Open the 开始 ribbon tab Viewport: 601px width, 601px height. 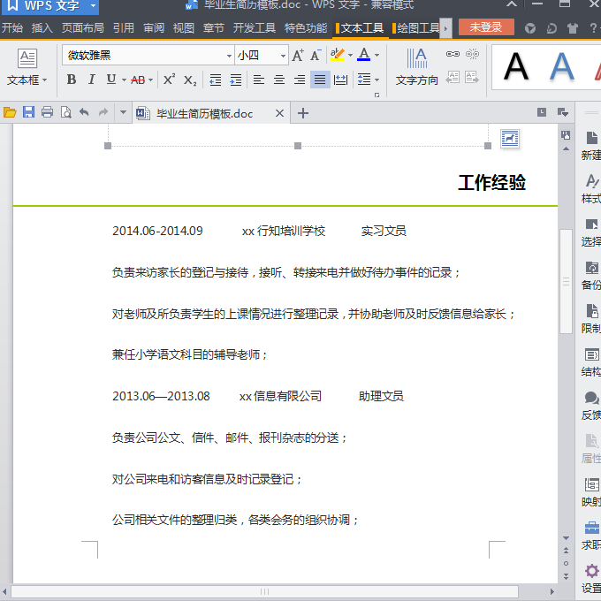pyautogui.click(x=11, y=28)
